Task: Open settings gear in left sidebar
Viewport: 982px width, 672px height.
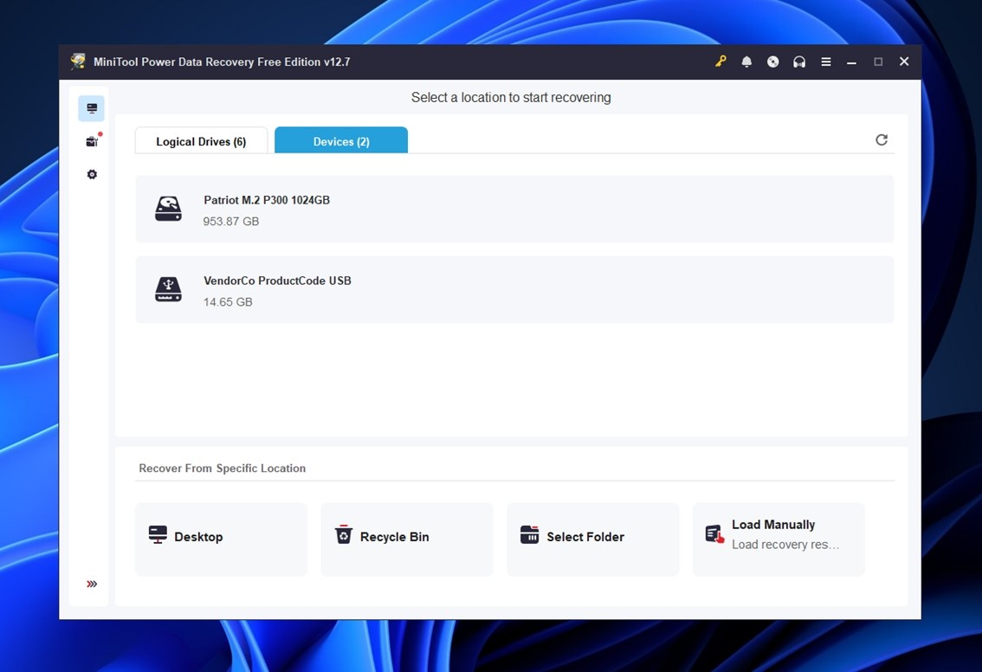Action: coord(92,174)
